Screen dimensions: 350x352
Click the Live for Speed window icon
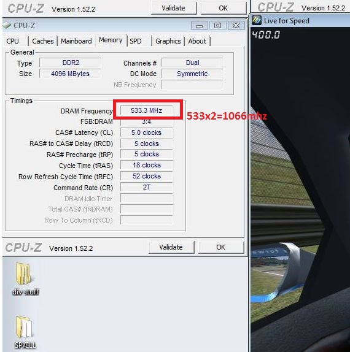[x=257, y=20]
